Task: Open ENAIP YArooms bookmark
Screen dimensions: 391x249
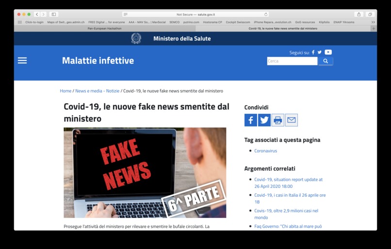Action: tap(344, 22)
